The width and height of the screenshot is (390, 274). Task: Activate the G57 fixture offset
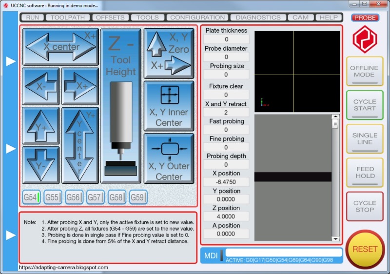tap(96, 197)
